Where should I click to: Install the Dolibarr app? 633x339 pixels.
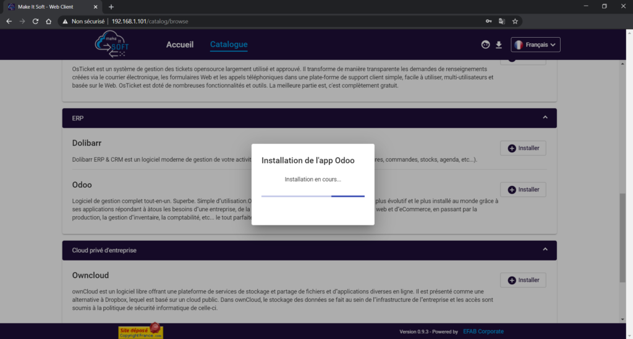pos(523,148)
